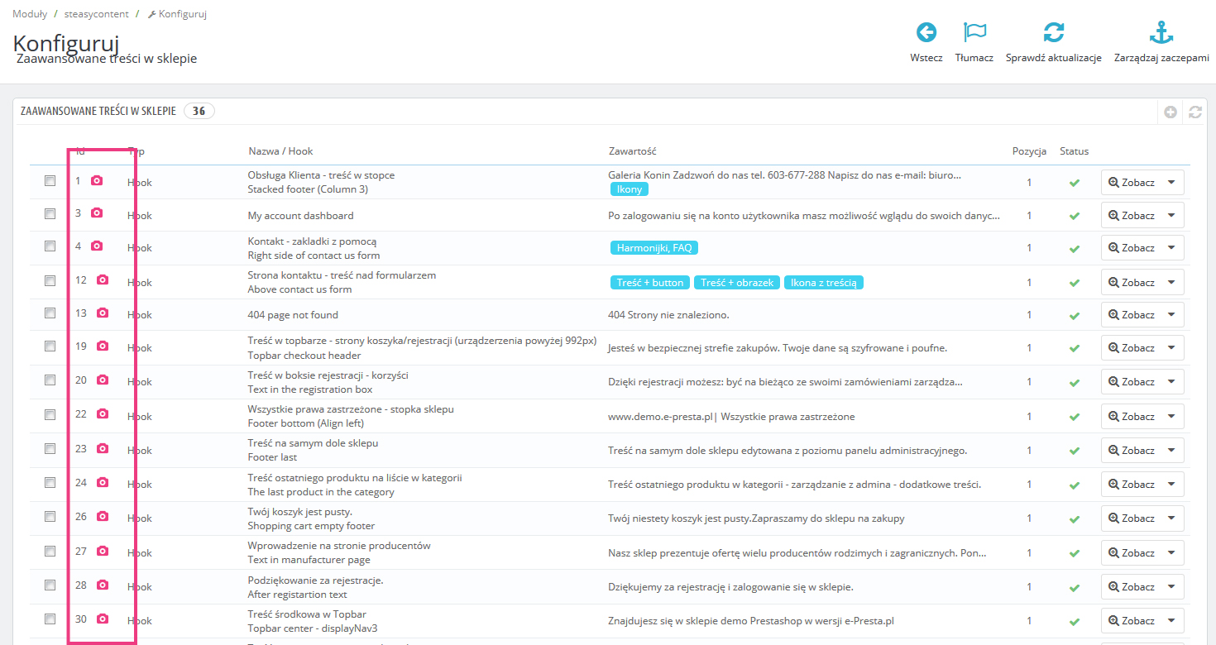This screenshot has width=1216, height=645.
Task: Toggle the green status checkmark for ID 3
Action: [x=1075, y=216]
